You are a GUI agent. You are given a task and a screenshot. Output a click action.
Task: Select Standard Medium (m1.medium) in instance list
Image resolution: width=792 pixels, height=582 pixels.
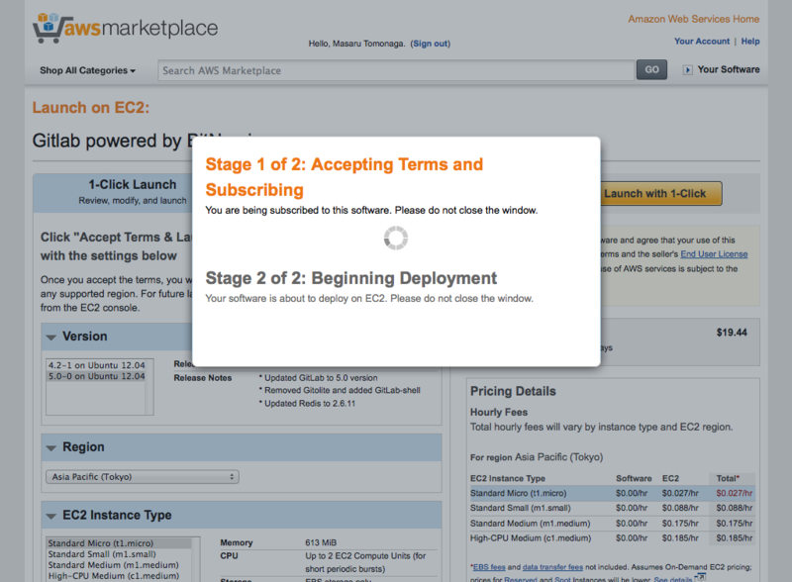click(x=119, y=565)
